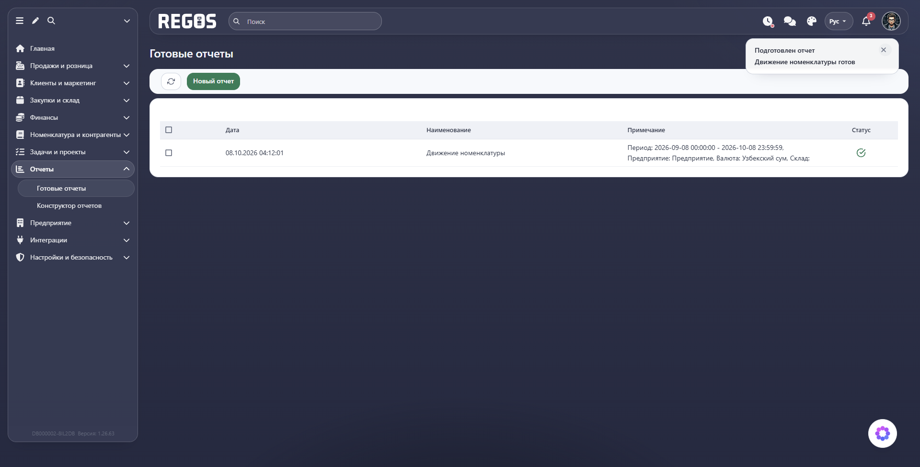Click the 'Дата' column header
The image size is (920, 467).
point(232,130)
